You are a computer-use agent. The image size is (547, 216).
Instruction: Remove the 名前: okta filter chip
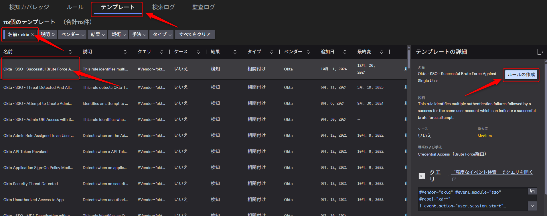[33, 35]
